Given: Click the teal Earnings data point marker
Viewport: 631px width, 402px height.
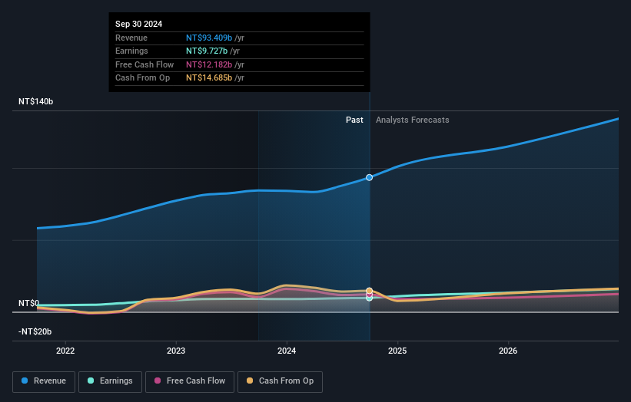Looking at the screenshot, I should [x=369, y=298].
